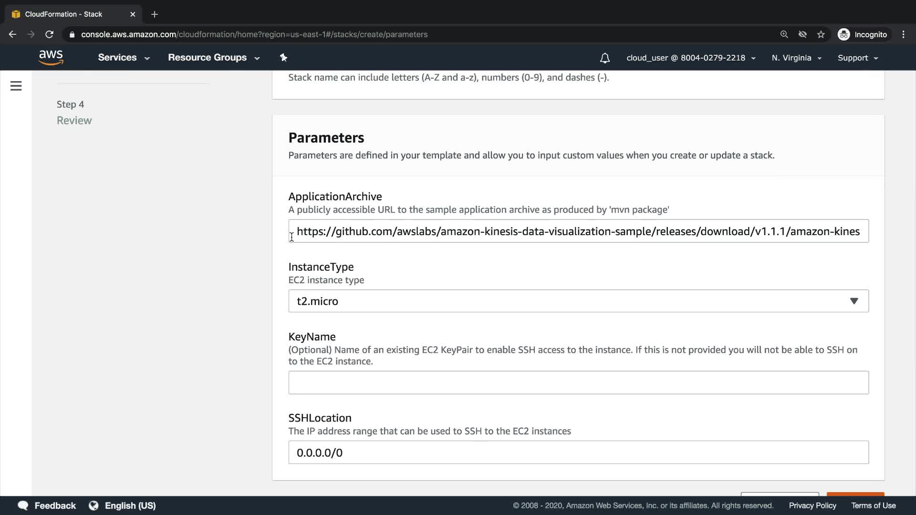
Task: Open the N. Virginia region selector
Action: click(x=796, y=58)
